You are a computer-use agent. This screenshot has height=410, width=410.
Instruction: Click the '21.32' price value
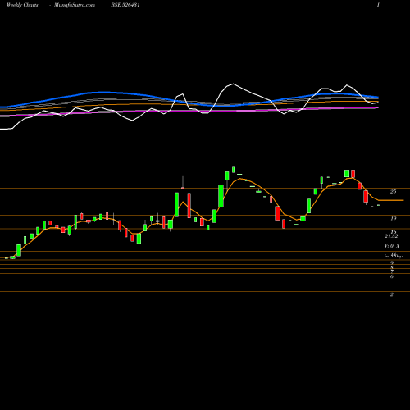click(x=391, y=236)
